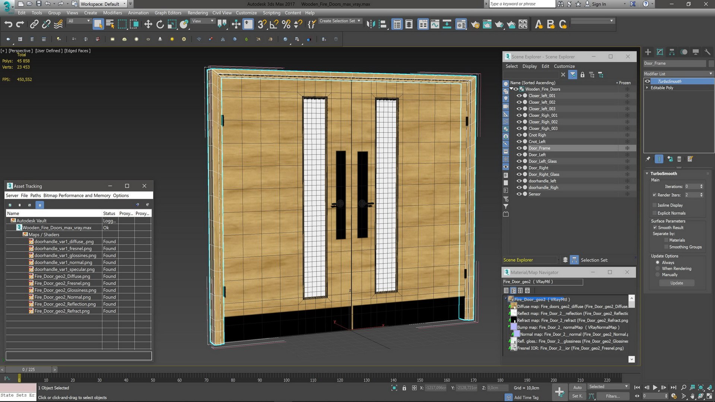Choose the Select and Rotate tool
This screenshot has height=402, width=715.
click(x=160, y=25)
